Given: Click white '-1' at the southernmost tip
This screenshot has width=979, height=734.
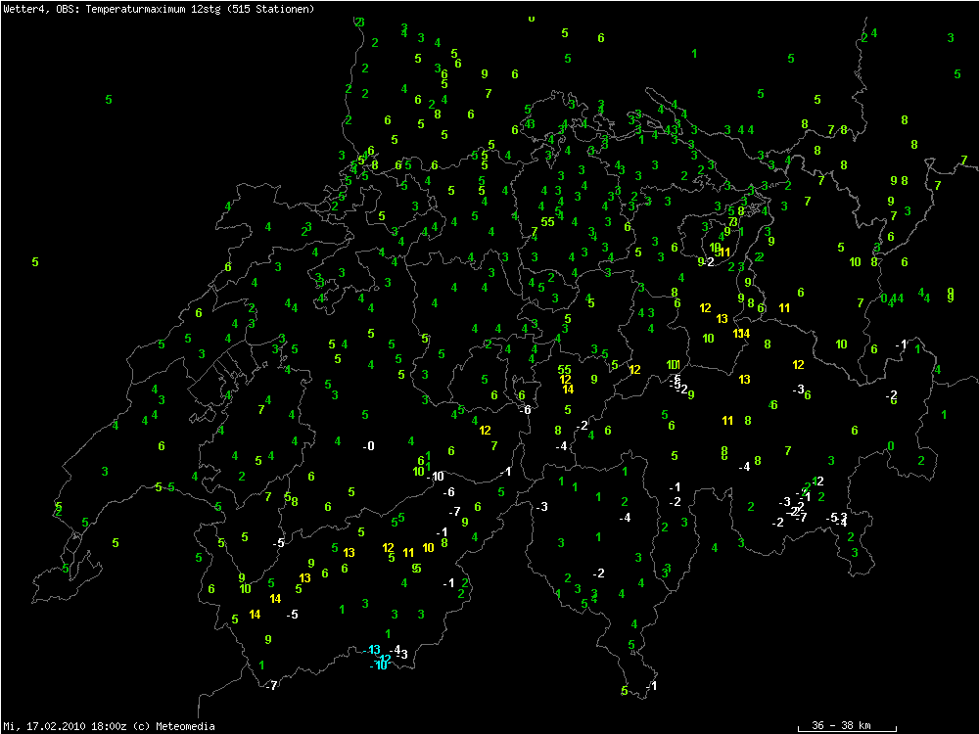Looking at the screenshot, I should [652, 686].
